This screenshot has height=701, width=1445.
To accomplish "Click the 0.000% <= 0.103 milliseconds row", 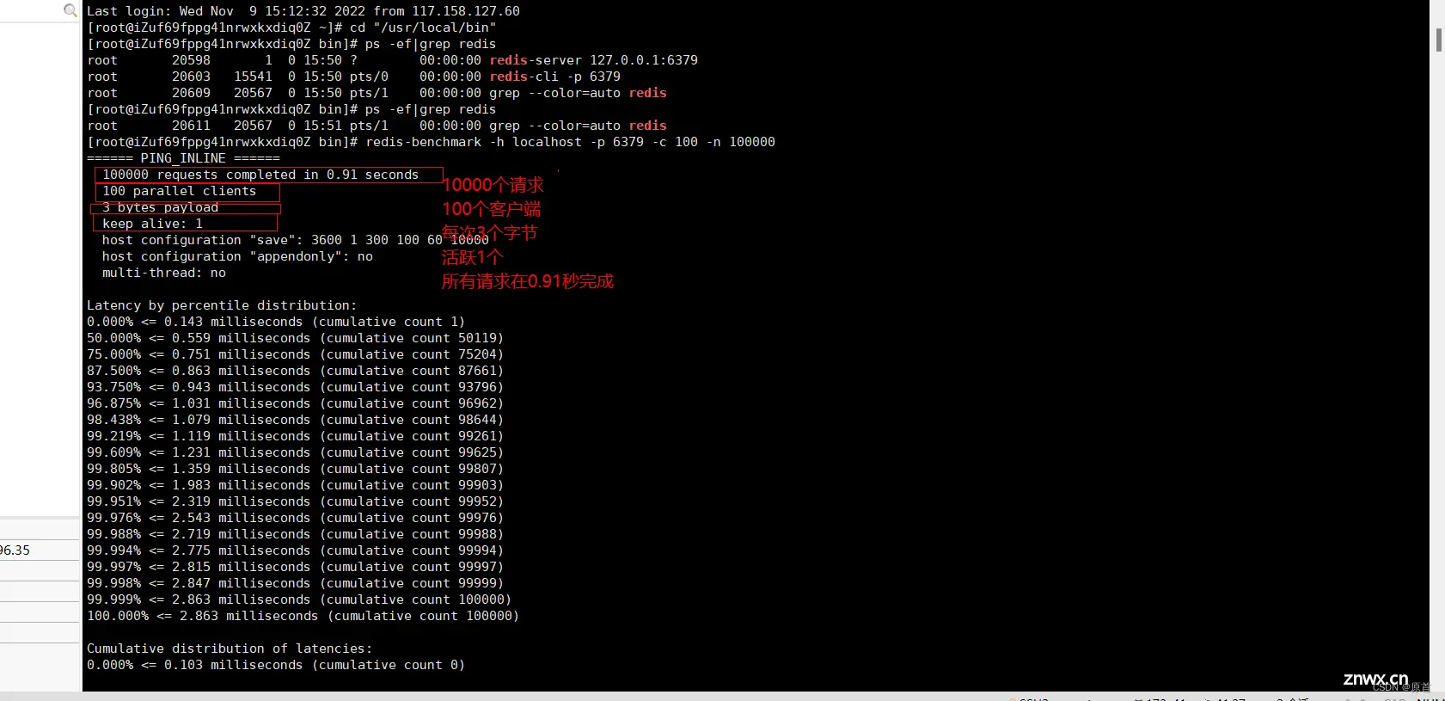I will click(276, 665).
